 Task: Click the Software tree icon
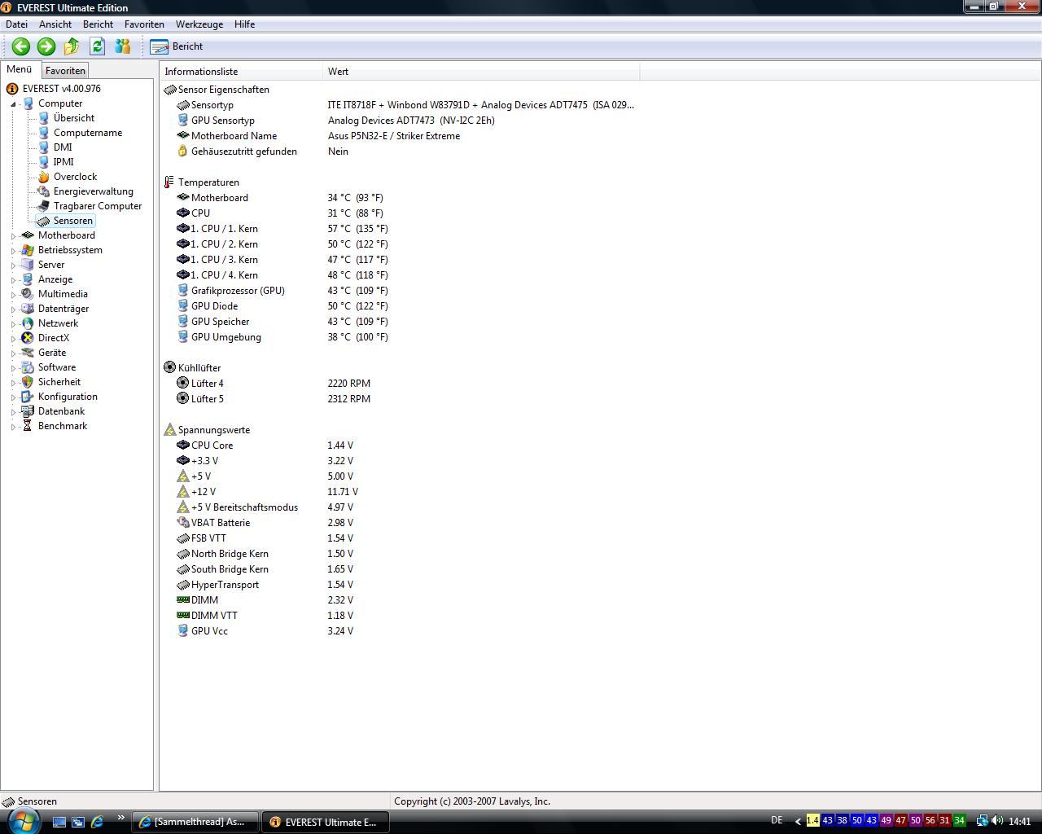[x=28, y=367]
